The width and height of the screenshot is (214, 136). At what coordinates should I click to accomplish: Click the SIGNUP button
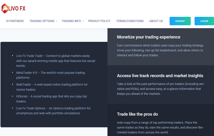(180, 21)
